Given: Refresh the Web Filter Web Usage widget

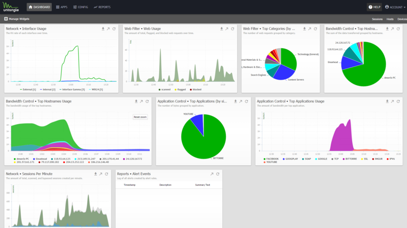Looking at the screenshot, I should click(x=232, y=29).
